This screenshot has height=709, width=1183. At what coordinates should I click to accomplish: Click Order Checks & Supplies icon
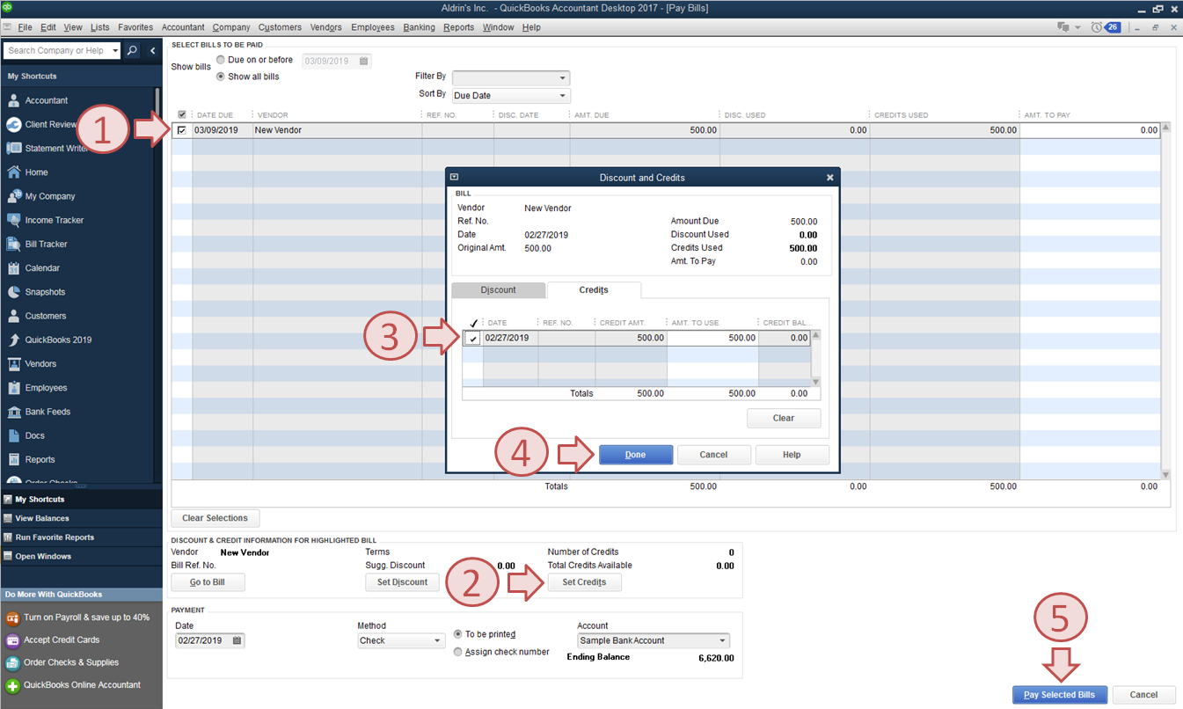pyautogui.click(x=13, y=662)
